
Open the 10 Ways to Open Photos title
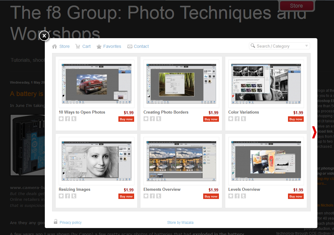82,112
